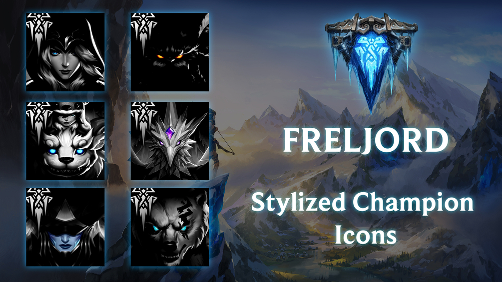
Task: Click the FRELJORD title text
Action: pos(365,140)
